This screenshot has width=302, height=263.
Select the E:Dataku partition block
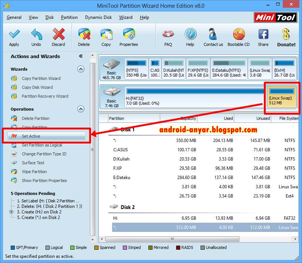(x=229, y=68)
